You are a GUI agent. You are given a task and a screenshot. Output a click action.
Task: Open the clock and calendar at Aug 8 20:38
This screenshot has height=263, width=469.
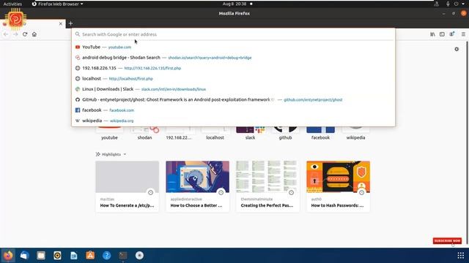(x=234, y=4)
